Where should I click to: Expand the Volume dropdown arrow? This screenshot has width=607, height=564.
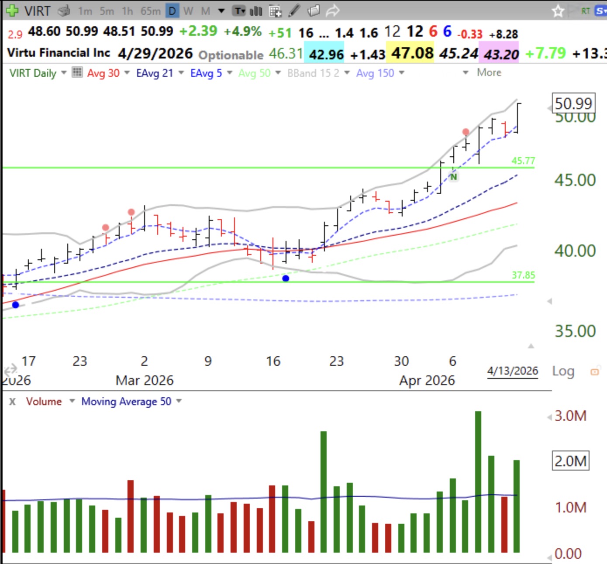pyautogui.click(x=72, y=401)
